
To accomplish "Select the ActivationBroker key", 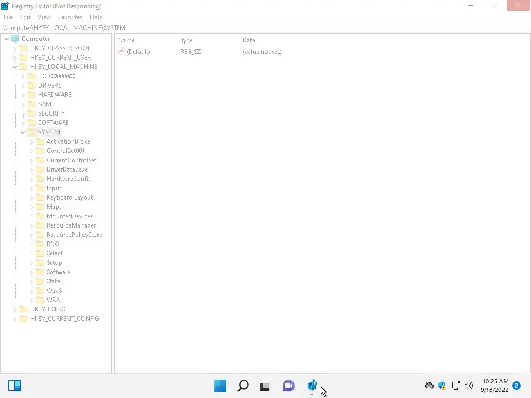I will (x=69, y=141).
